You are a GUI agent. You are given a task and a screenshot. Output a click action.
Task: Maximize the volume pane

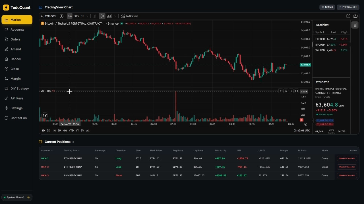click(297, 91)
